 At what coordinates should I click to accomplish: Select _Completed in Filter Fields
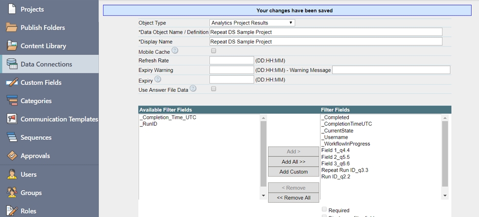tap(335, 117)
